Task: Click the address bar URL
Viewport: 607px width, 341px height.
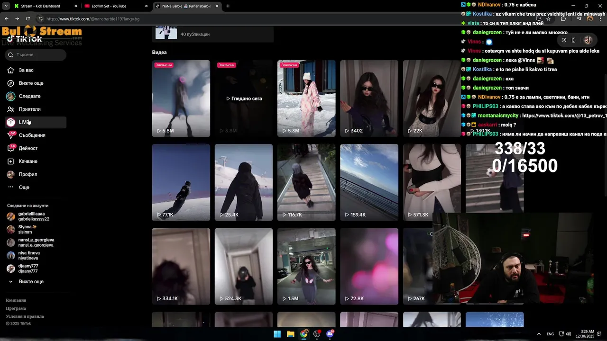Action: point(93,19)
